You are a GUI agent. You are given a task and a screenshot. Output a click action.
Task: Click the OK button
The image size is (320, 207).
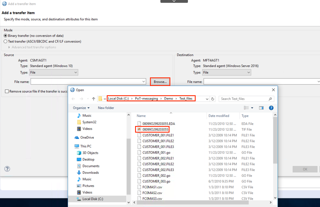[305, 169]
